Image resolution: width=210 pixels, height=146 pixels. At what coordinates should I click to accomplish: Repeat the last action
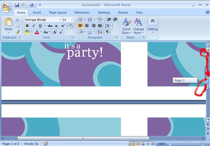(x=32, y=5)
